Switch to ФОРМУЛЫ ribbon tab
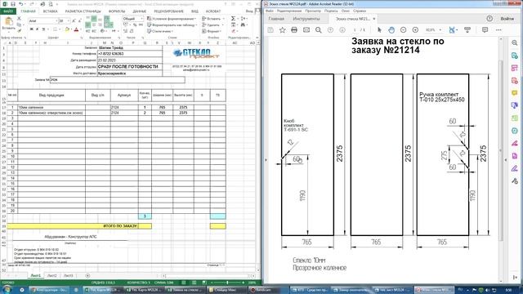 pos(117,11)
